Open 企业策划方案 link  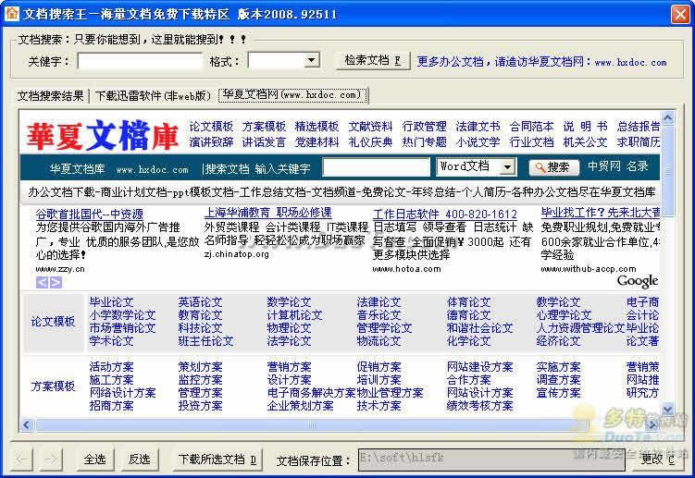tap(300, 406)
